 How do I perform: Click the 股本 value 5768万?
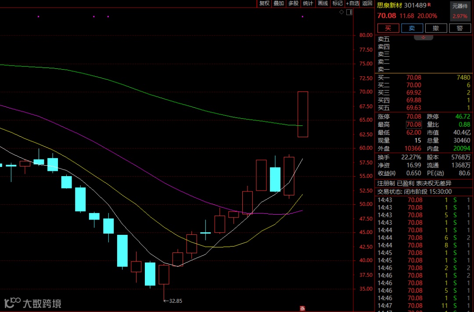coord(461,157)
